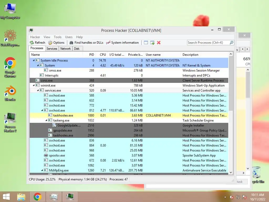The height and width of the screenshot is (202, 269).
Task: Click the Process Hacker title bar icon
Action: pyautogui.click(x=31, y=31)
